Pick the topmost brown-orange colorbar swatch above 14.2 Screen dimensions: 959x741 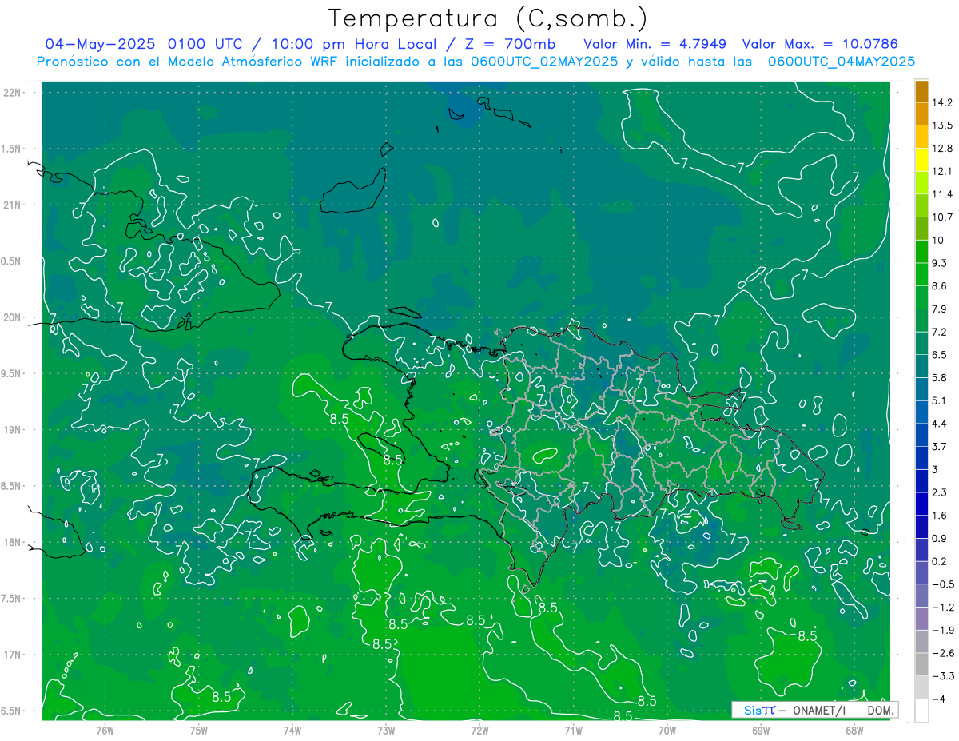(x=921, y=91)
